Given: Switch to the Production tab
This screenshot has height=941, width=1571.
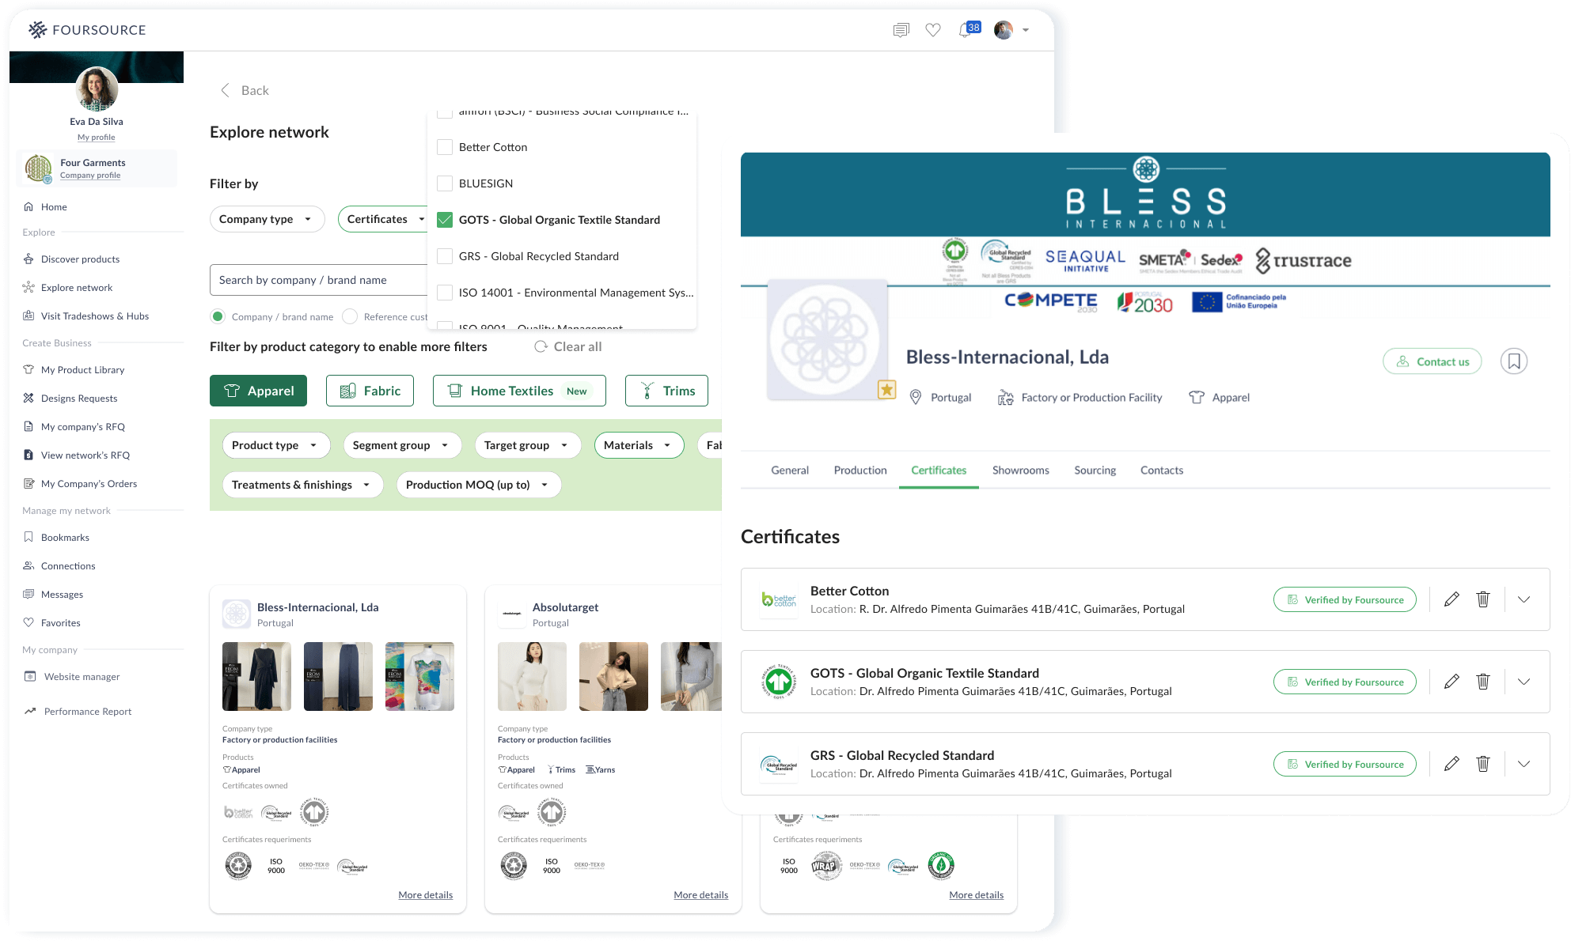Looking at the screenshot, I should point(860,470).
